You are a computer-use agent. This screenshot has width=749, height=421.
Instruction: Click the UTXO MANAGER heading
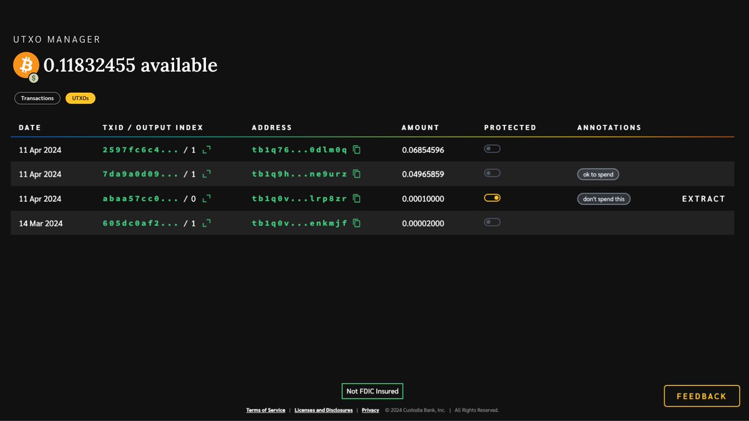click(57, 39)
